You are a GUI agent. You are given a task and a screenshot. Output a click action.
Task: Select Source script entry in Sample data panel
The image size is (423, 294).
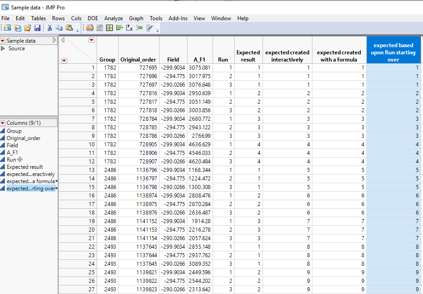pyautogui.click(x=17, y=48)
